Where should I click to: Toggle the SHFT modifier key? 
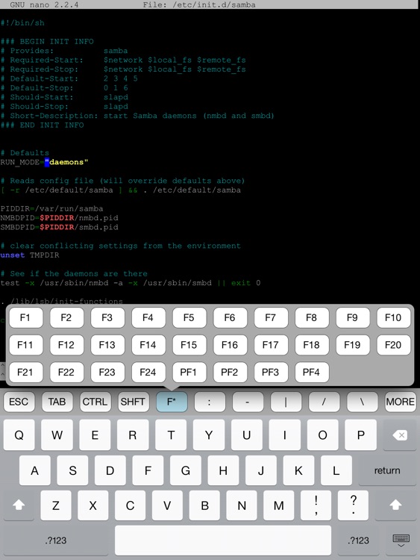coord(134,402)
